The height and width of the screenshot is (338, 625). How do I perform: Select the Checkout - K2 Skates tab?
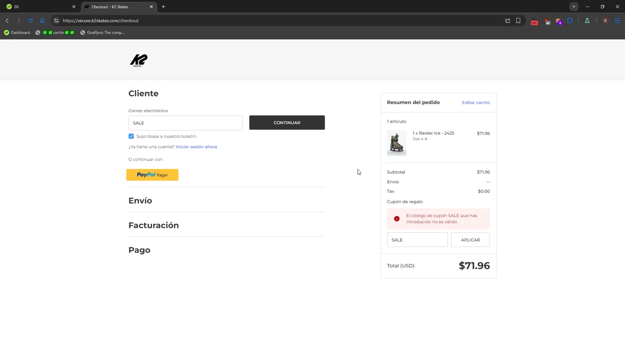pyautogui.click(x=119, y=7)
